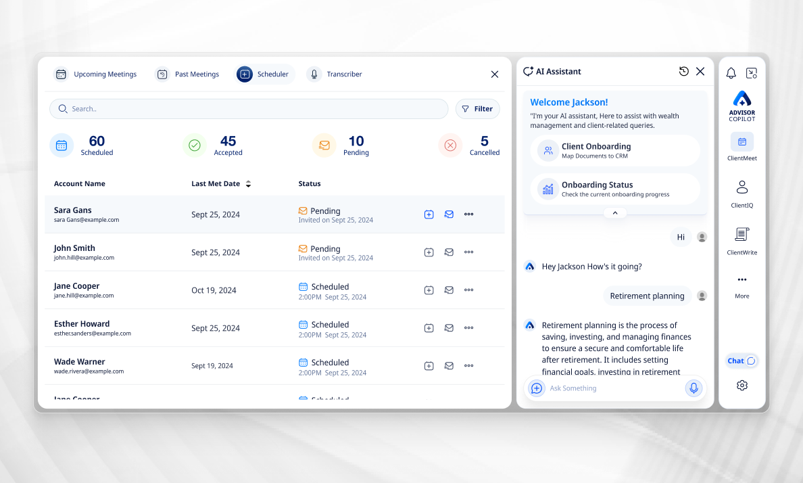
Task: Open ClientWrite from the sidebar
Action: [741, 241]
